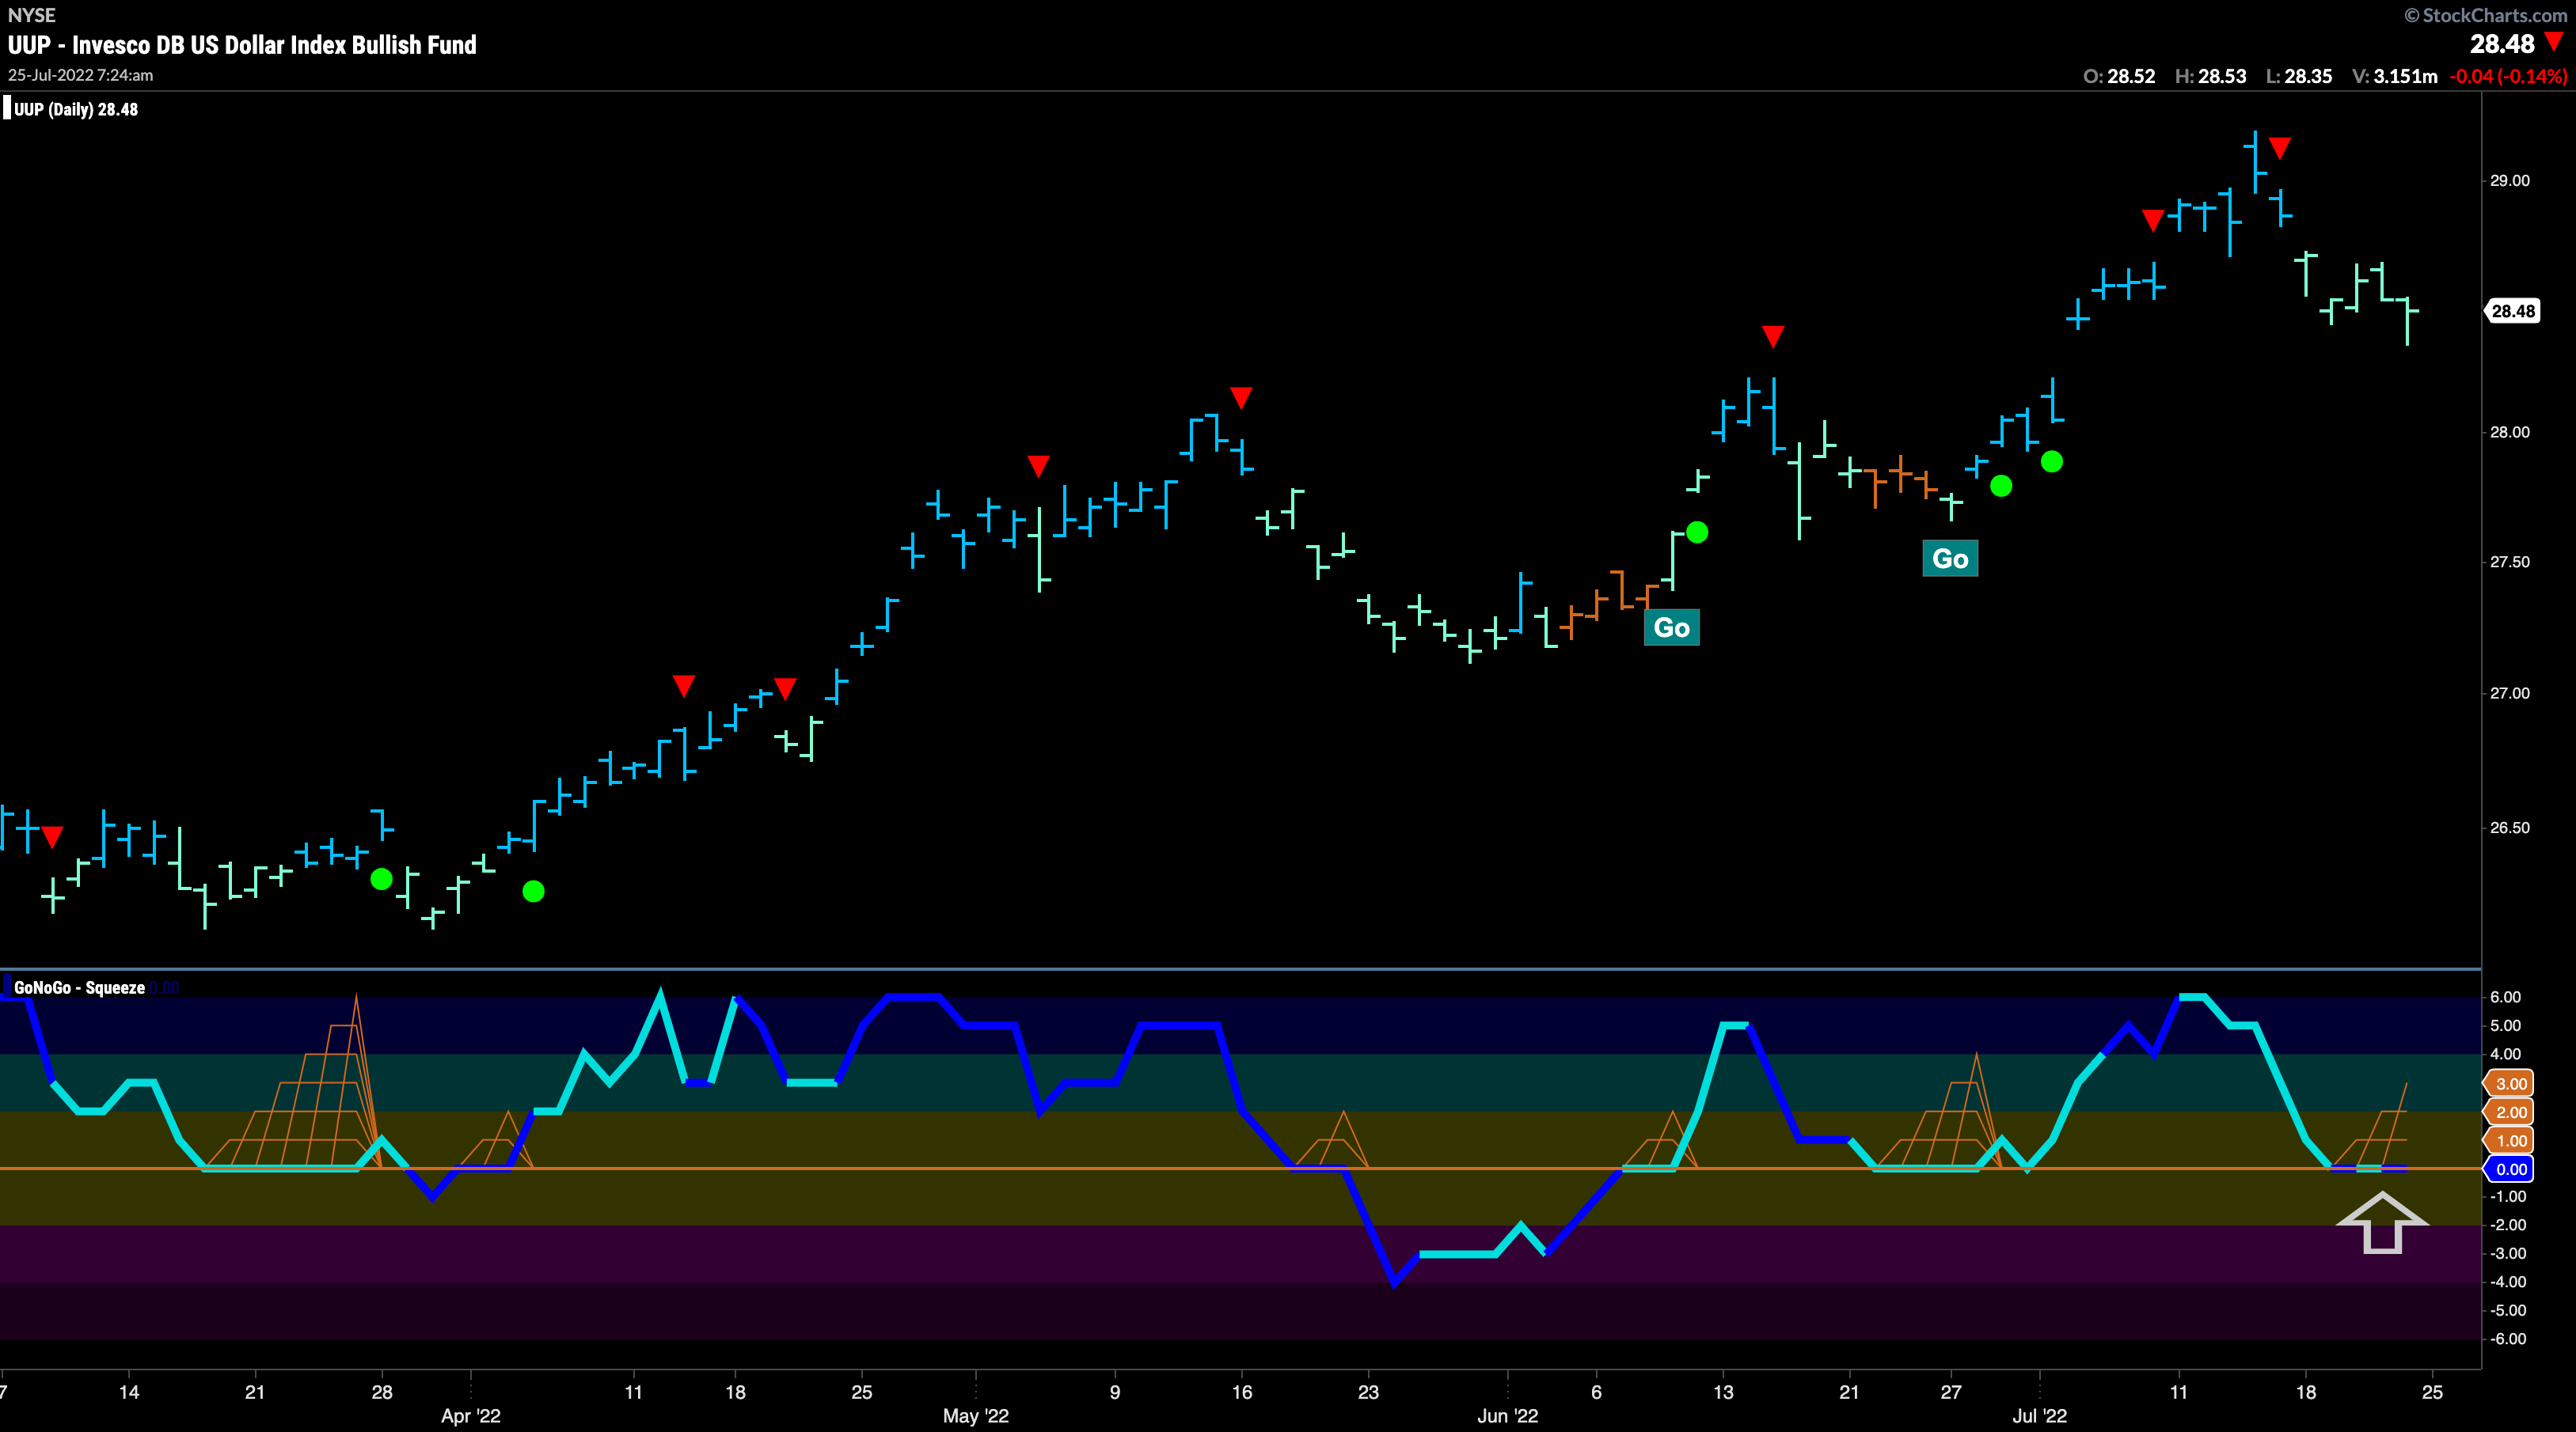Click the green circle marker at the start of July
The width and height of the screenshot is (2576, 1432).
2051,462
